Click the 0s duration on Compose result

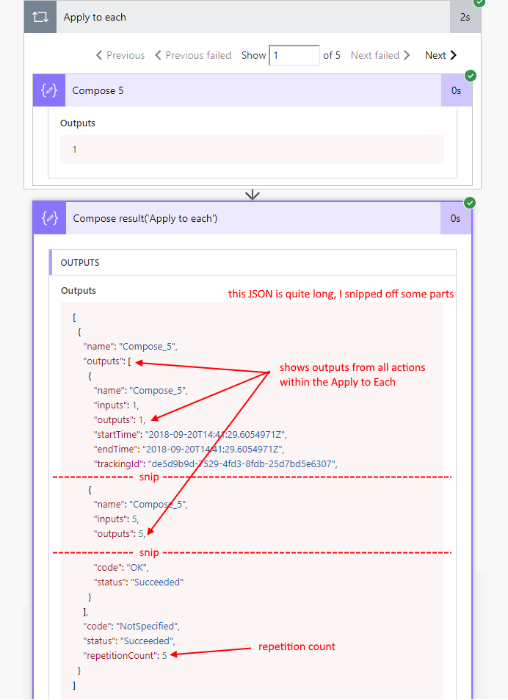click(x=457, y=218)
